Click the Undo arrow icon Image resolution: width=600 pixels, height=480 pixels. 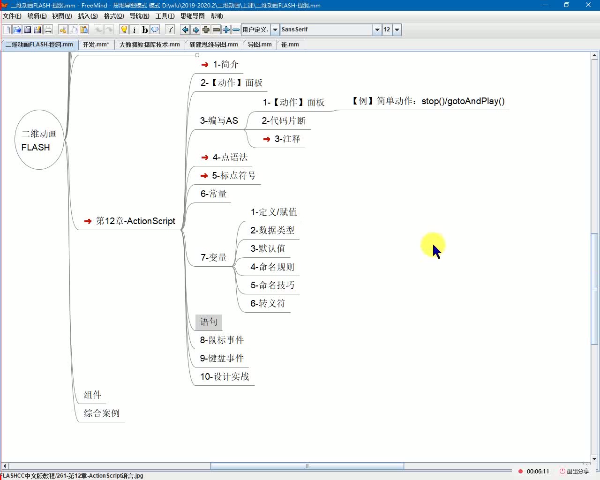click(x=98, y=30)
